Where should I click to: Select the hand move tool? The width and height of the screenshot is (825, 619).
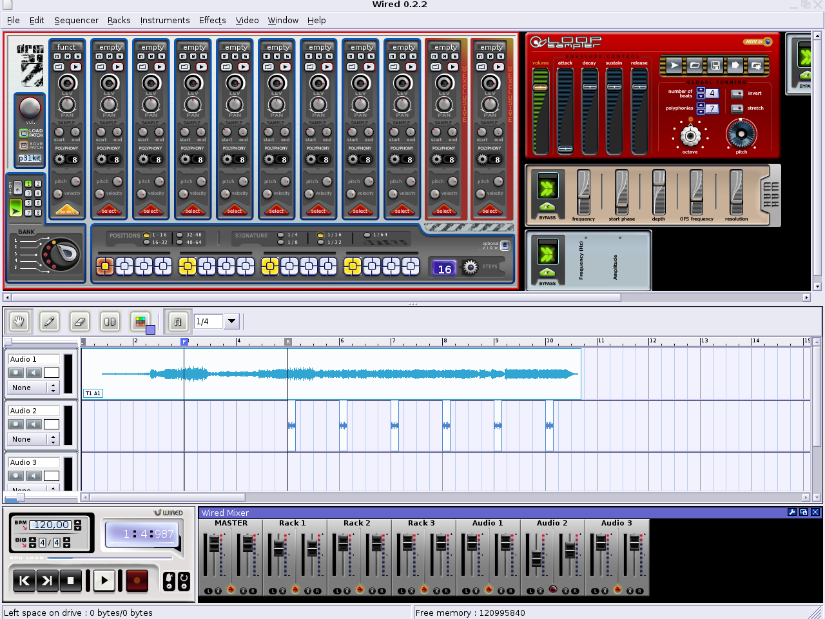19,321
